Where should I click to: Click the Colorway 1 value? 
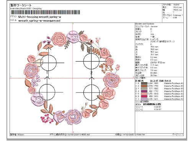(x=178, y=15)
